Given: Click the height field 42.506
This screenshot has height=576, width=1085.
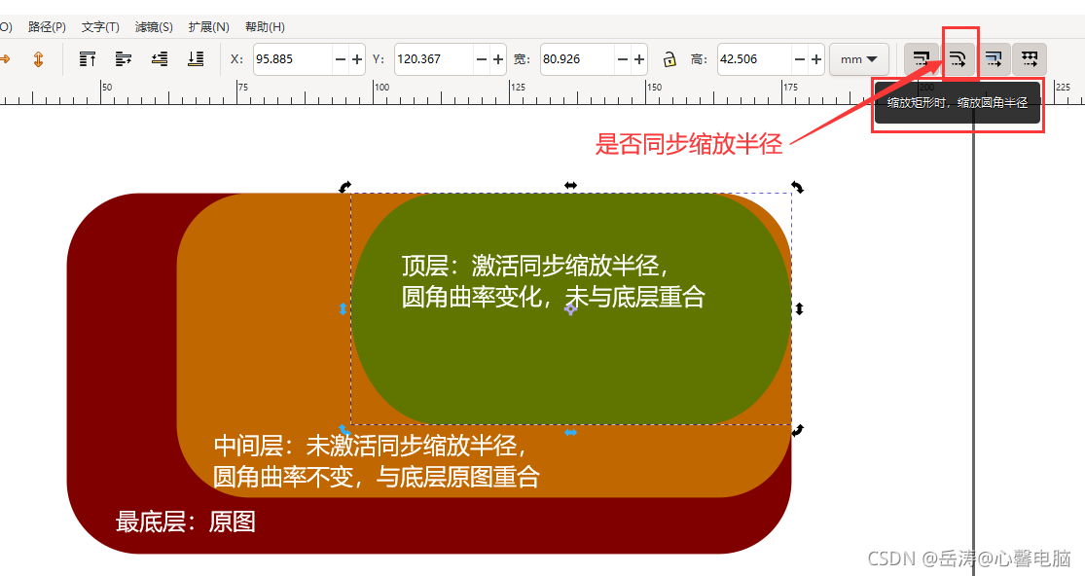Looking at the screenshot, I should tap(754, 59).
